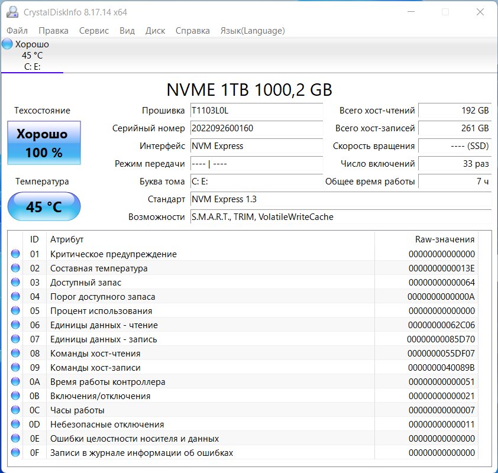Click the NVME 1TB 1000,2 GB drive title
This screenshot has height=473, width=498.
click(250, 89)
